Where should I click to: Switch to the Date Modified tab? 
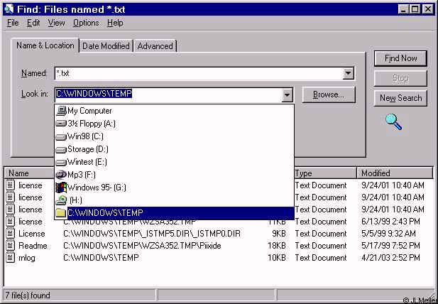(x=106, y=46)
